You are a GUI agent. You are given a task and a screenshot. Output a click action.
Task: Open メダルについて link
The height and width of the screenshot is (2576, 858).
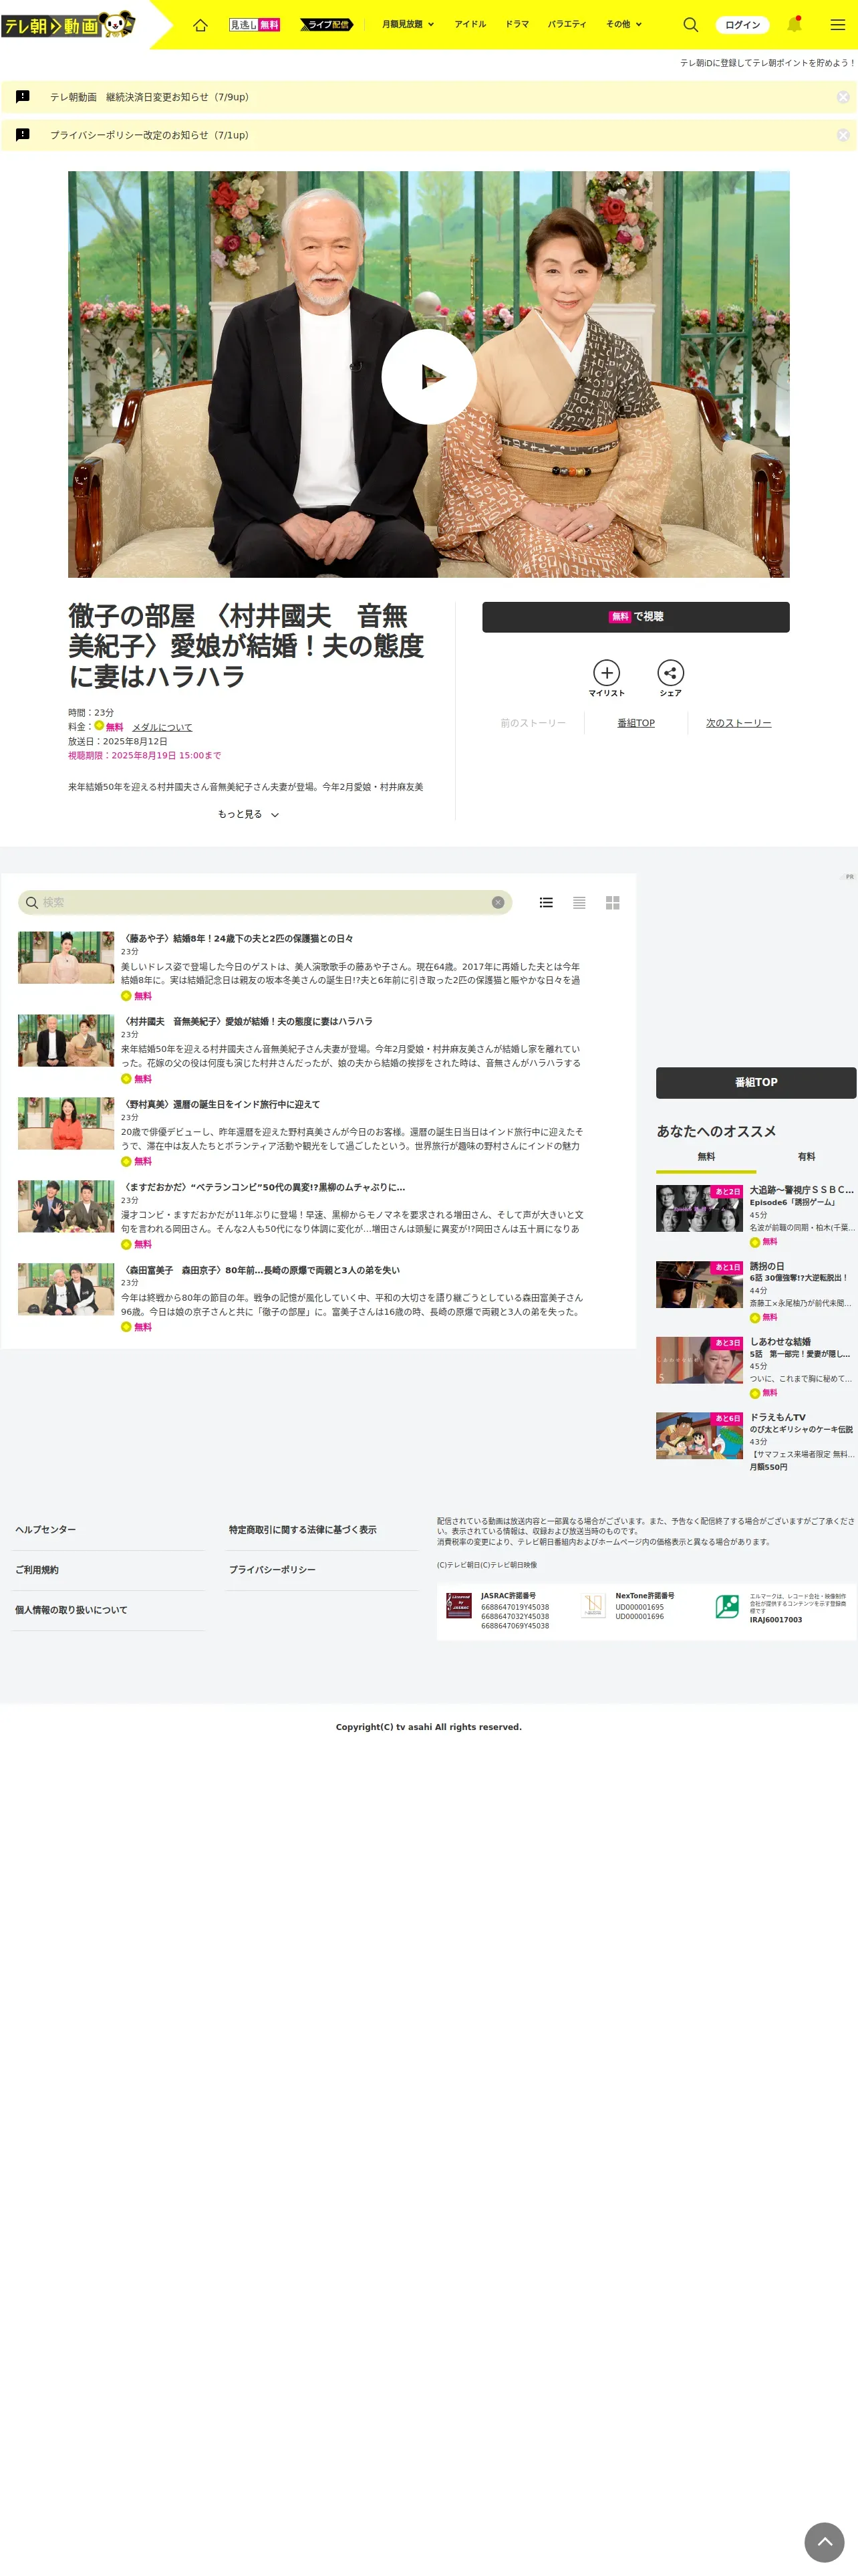click(x=162, y=728)
